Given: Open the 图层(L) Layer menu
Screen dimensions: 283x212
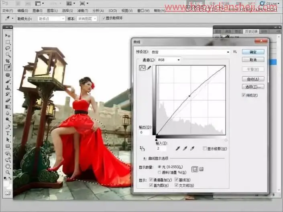Looking at the screenshot, I should 52,11.
